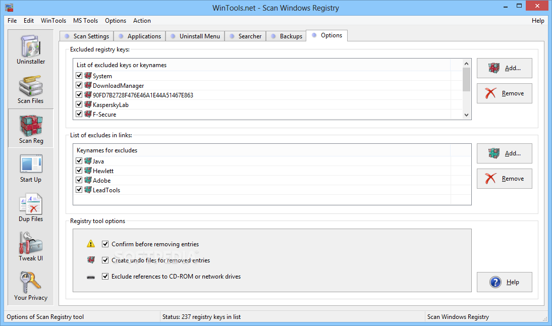Viewport: 552px width, 326px height.
Task: Click the excluded keys scrollbar up arrow
Action: click(466, 64)
